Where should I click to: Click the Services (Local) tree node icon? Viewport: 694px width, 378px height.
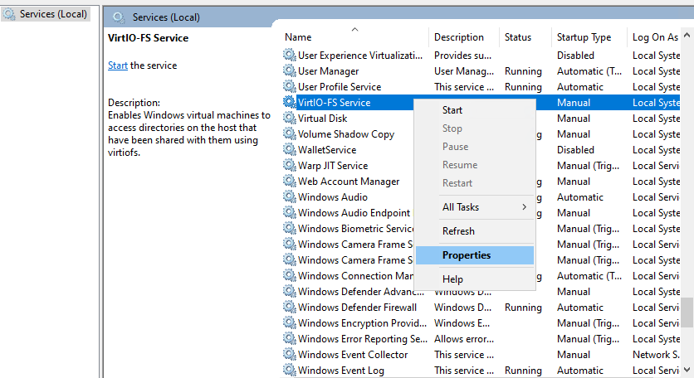[9, 14]
